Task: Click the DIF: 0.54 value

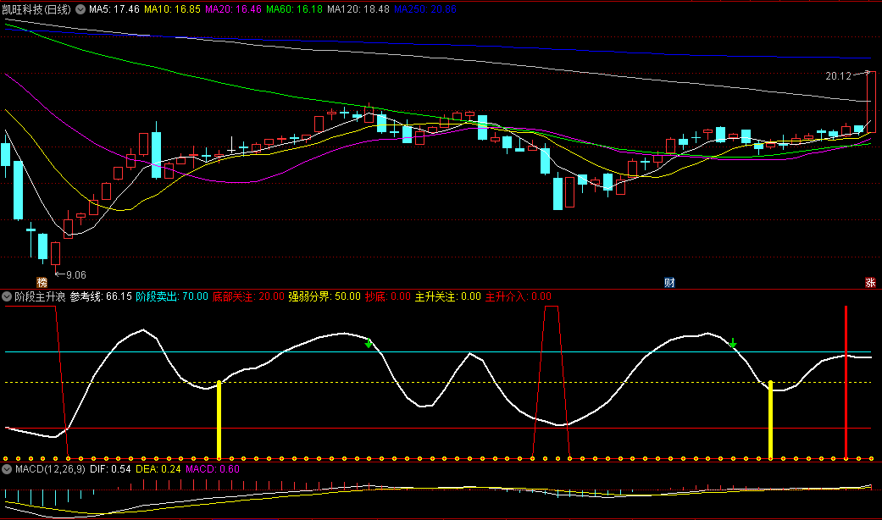Action: (x=110, y=469)
